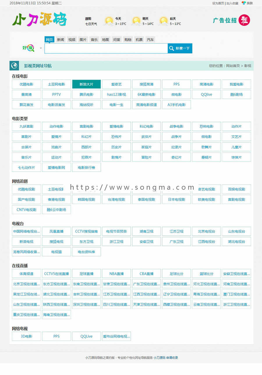Click the 凤凰直播 link
262x375 pixels.
click(56, 231)
